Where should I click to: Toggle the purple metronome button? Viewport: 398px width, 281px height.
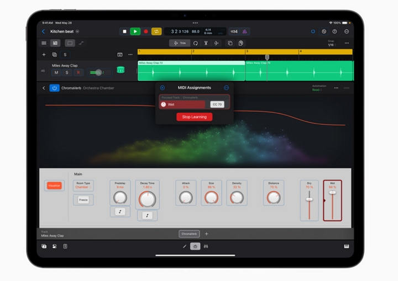point(245,31)
